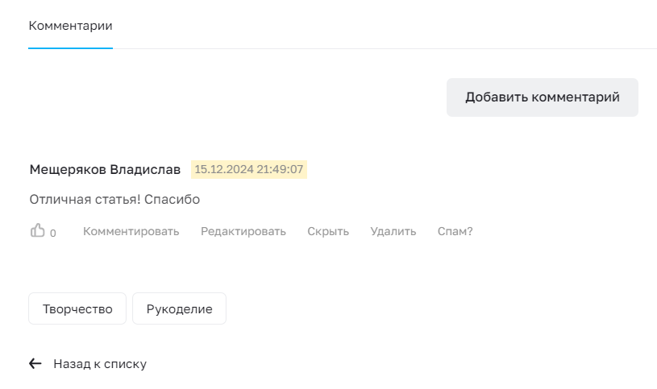Open the Комментарии tab
This screenshot has height=389, width=657.
70,26
